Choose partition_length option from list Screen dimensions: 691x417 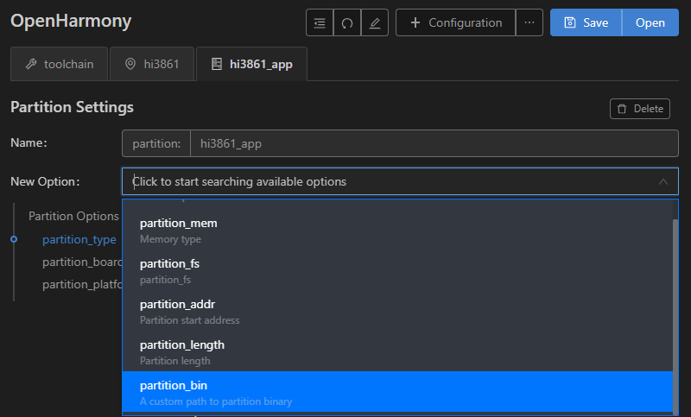click(397, 352)
